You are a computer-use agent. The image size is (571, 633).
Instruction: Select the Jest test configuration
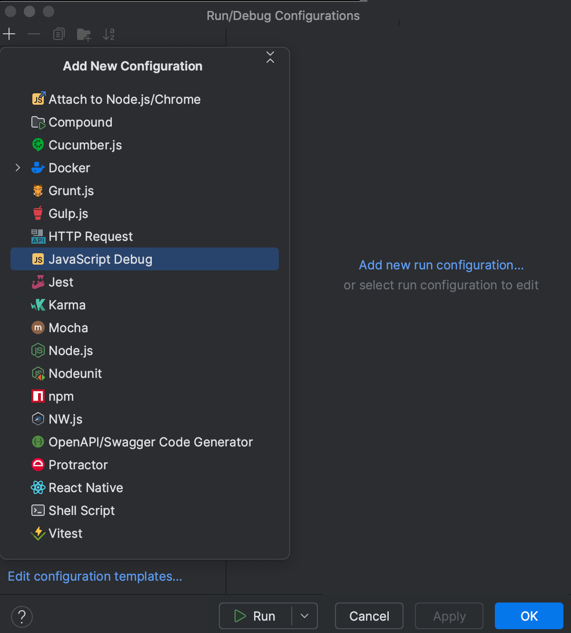tap(60, 282)
